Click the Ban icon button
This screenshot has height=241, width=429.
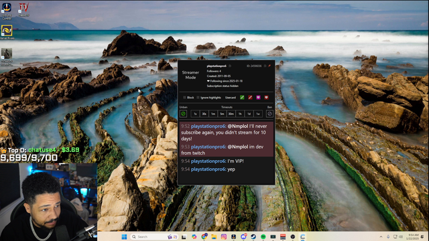click(269, 114)
